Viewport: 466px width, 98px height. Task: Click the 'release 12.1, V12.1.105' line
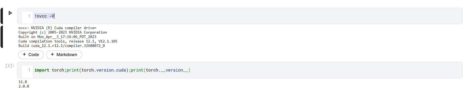point(68,41)
